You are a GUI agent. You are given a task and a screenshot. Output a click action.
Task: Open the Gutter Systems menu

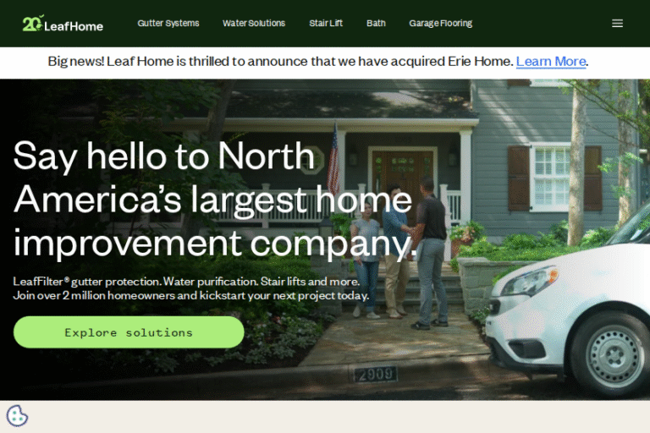pyautogui.click(x=168, y=23)
